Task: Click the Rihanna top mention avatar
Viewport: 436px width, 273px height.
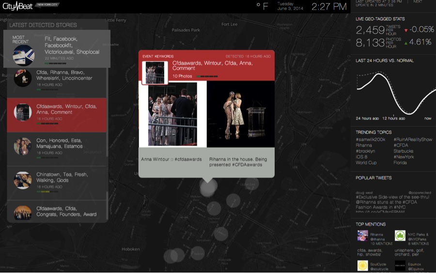Action: tap(362, 235)
